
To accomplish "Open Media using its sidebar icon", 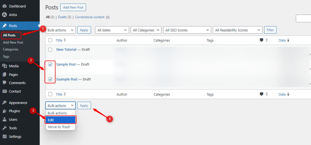I will point(4,66).
